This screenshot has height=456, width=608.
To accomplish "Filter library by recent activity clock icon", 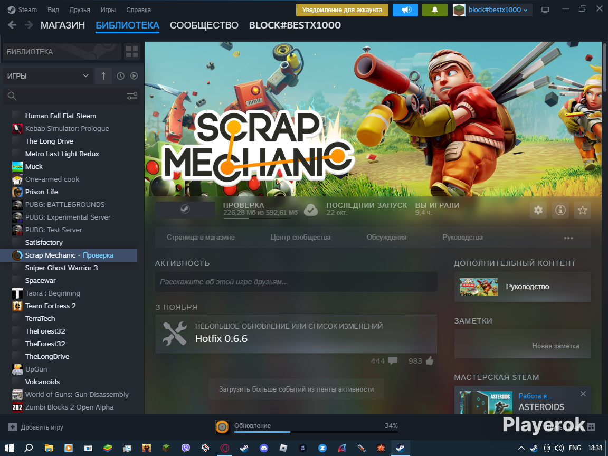I will pos(120,76).
